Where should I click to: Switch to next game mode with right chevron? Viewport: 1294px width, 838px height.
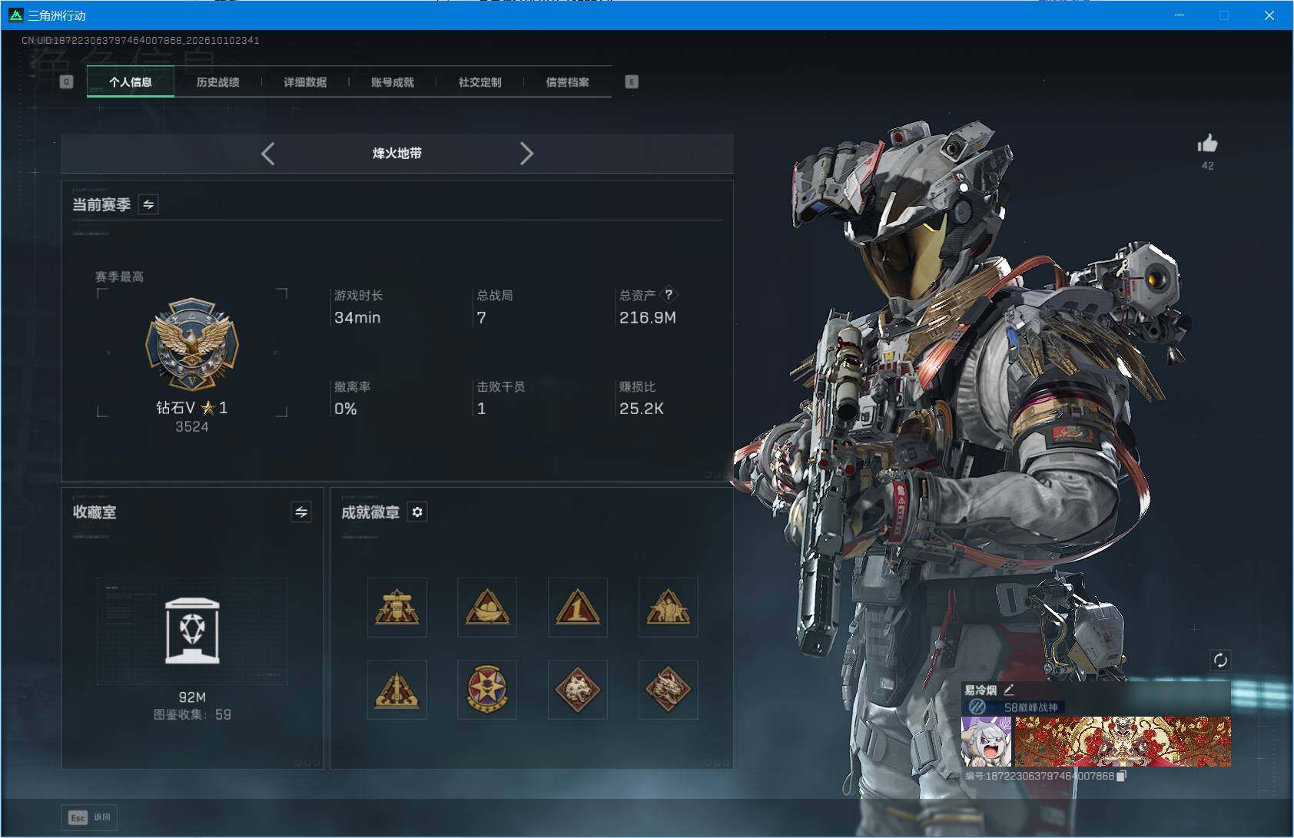pos(526,154)
